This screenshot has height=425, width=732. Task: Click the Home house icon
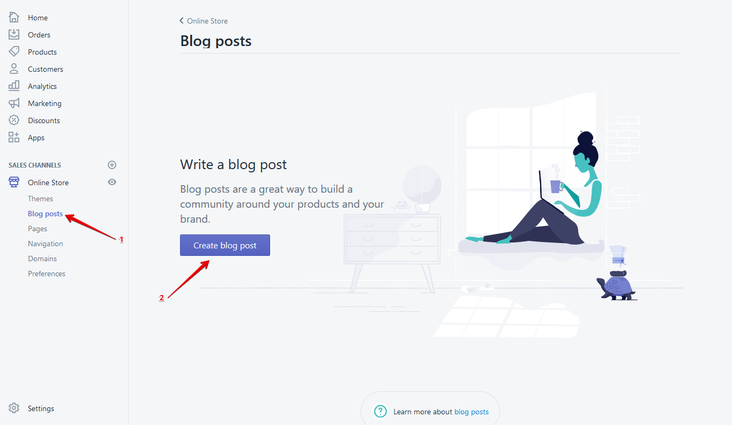[x=14, y=18]
